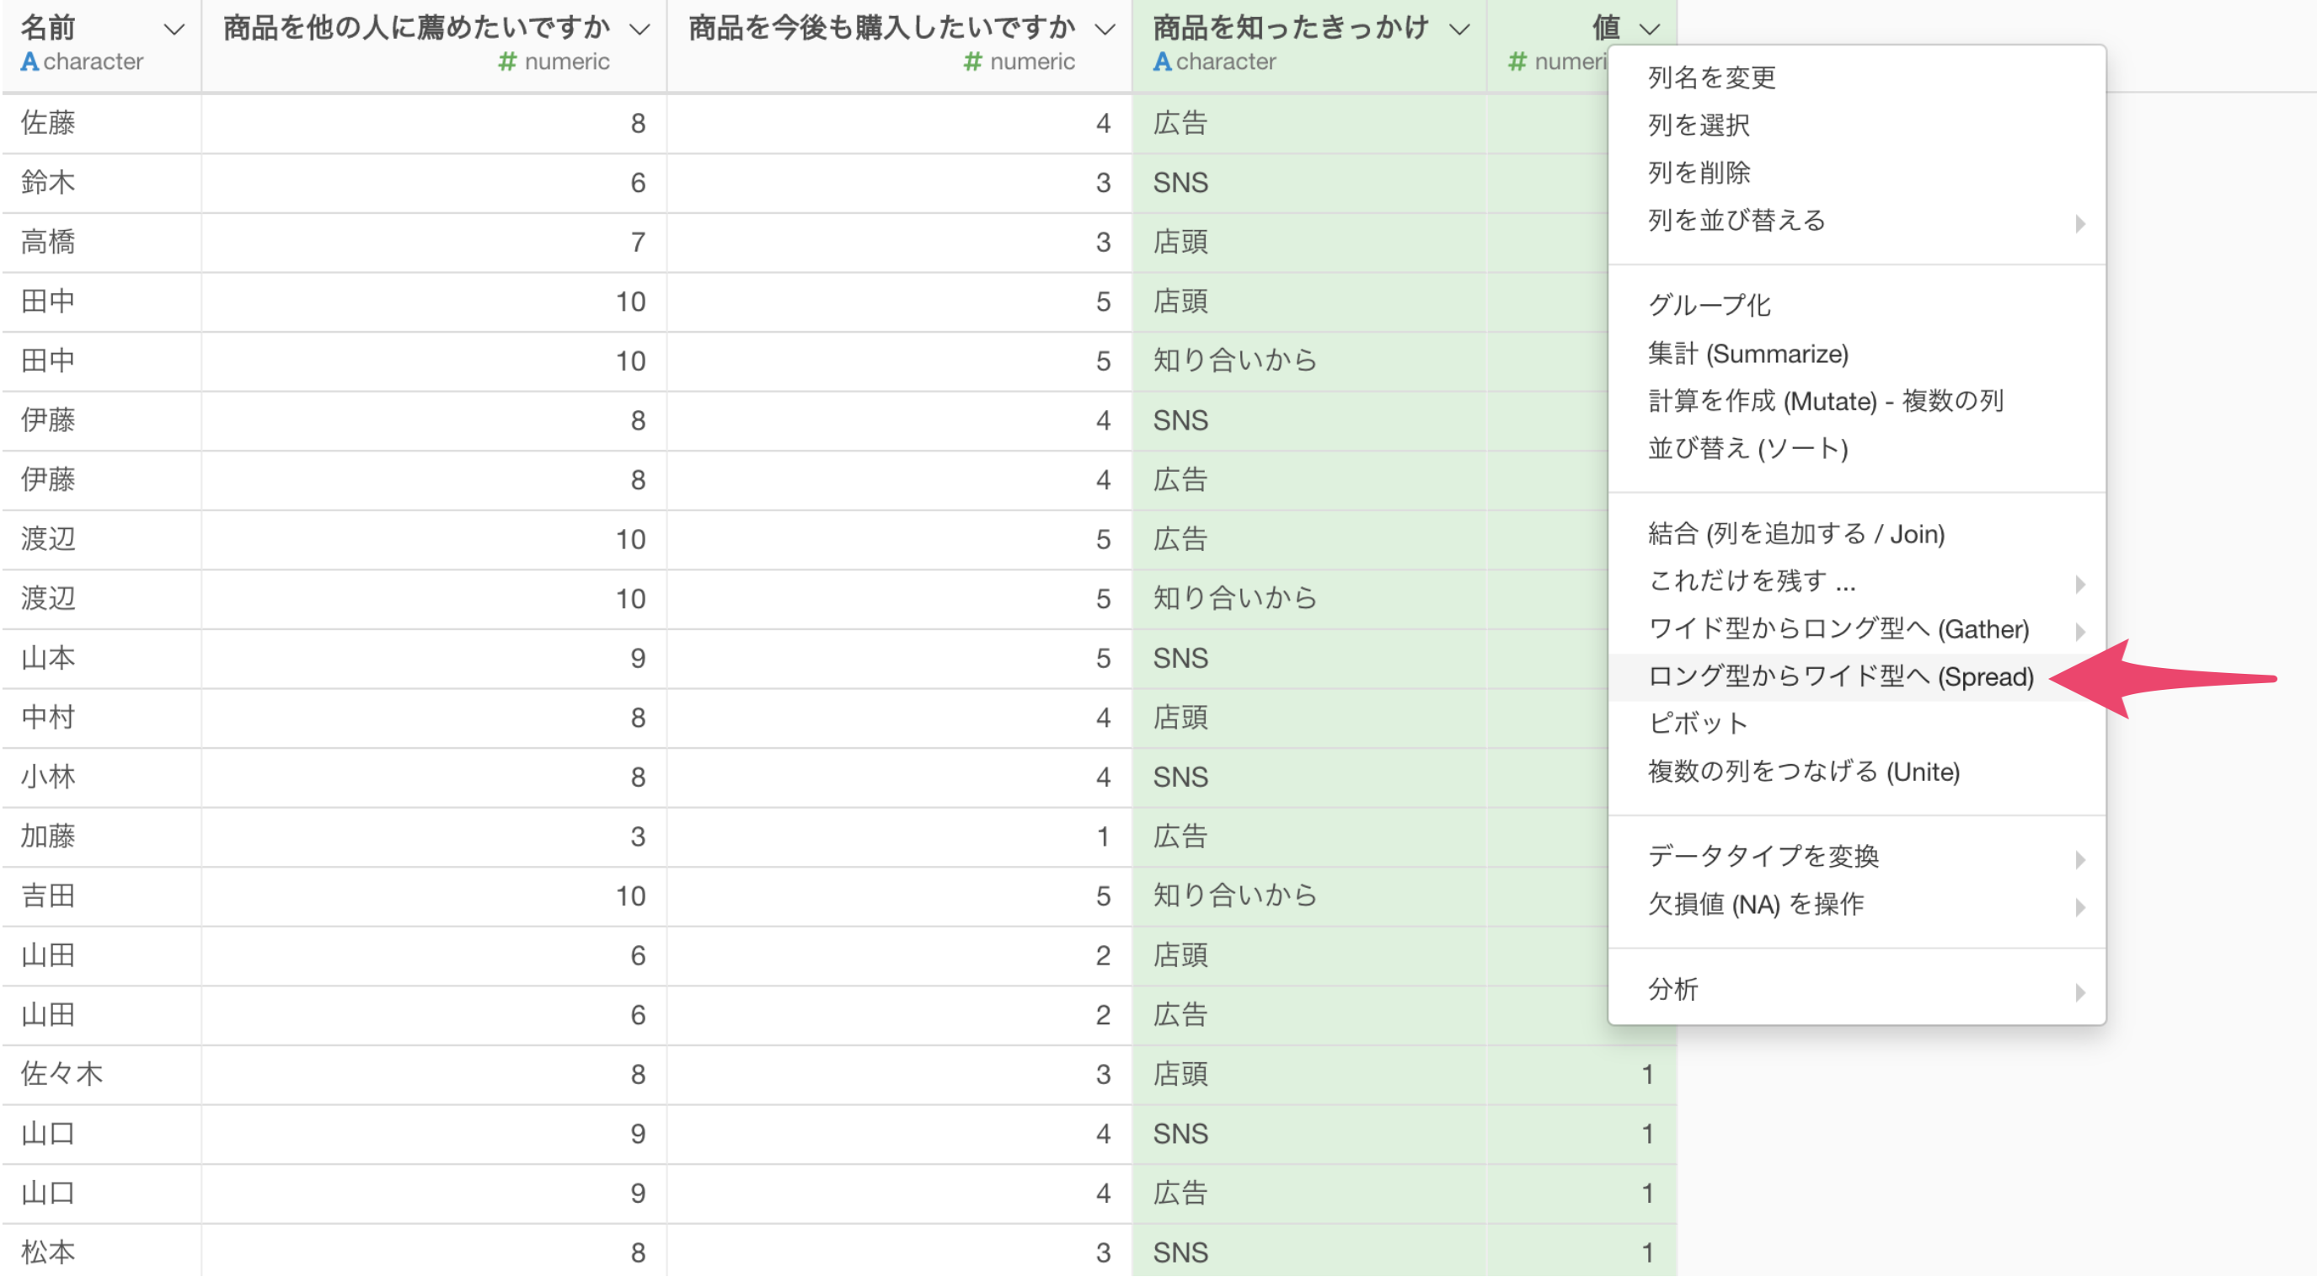Screen dimensions: 2317x1277
Task: Click the numeric type icon under 商品を他の人に薦めたいですか
Action: pyautogui.click(x=508, y=62)
